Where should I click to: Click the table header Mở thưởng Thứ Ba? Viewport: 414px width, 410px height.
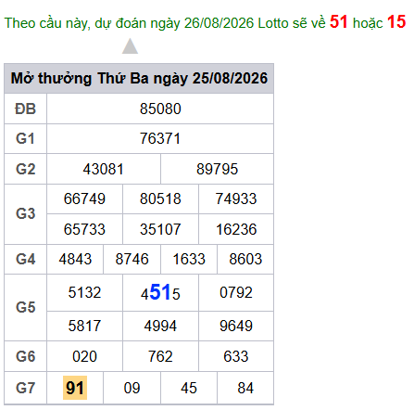pyautogui.click(x=139, y=78)
